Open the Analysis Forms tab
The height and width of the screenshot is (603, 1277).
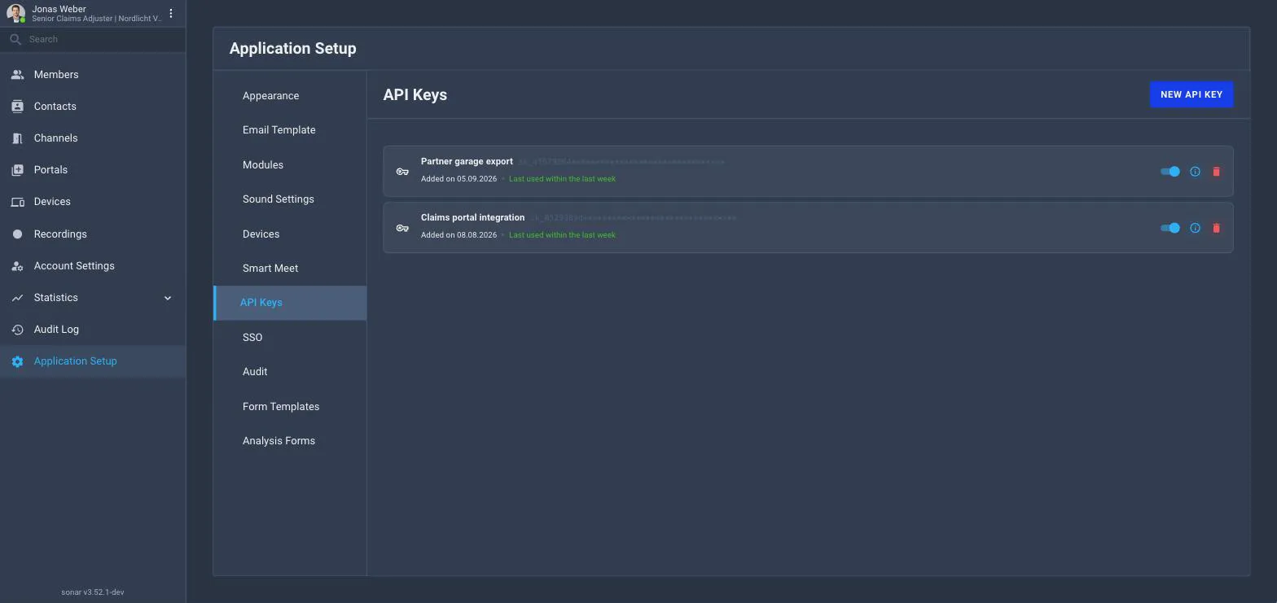point(290,441)
